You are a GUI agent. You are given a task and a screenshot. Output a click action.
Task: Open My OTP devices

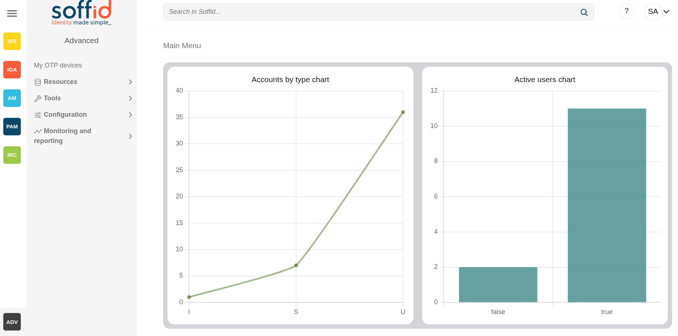point(58,65)
